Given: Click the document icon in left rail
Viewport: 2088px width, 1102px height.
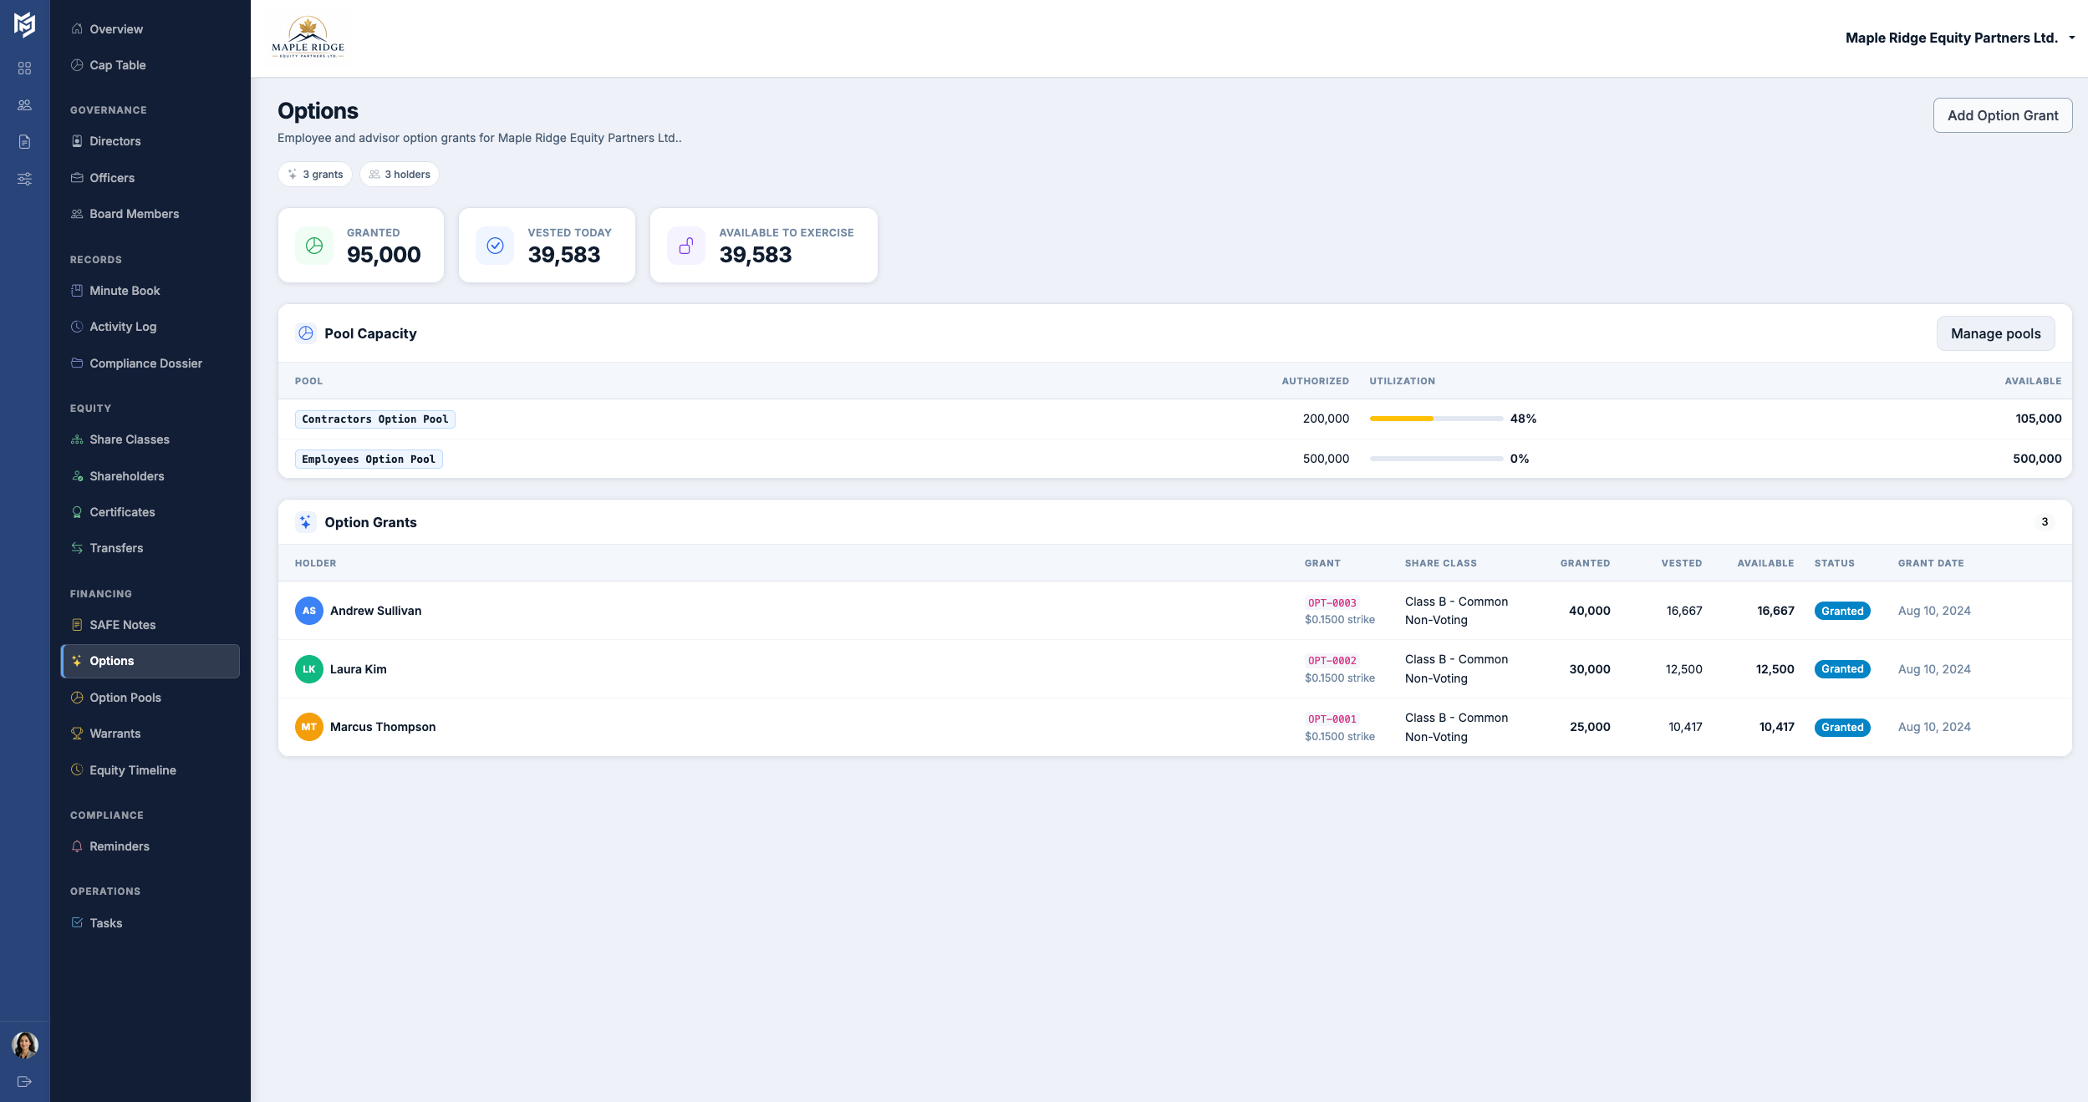Looking at the screenshot, I should pos(24,142).
